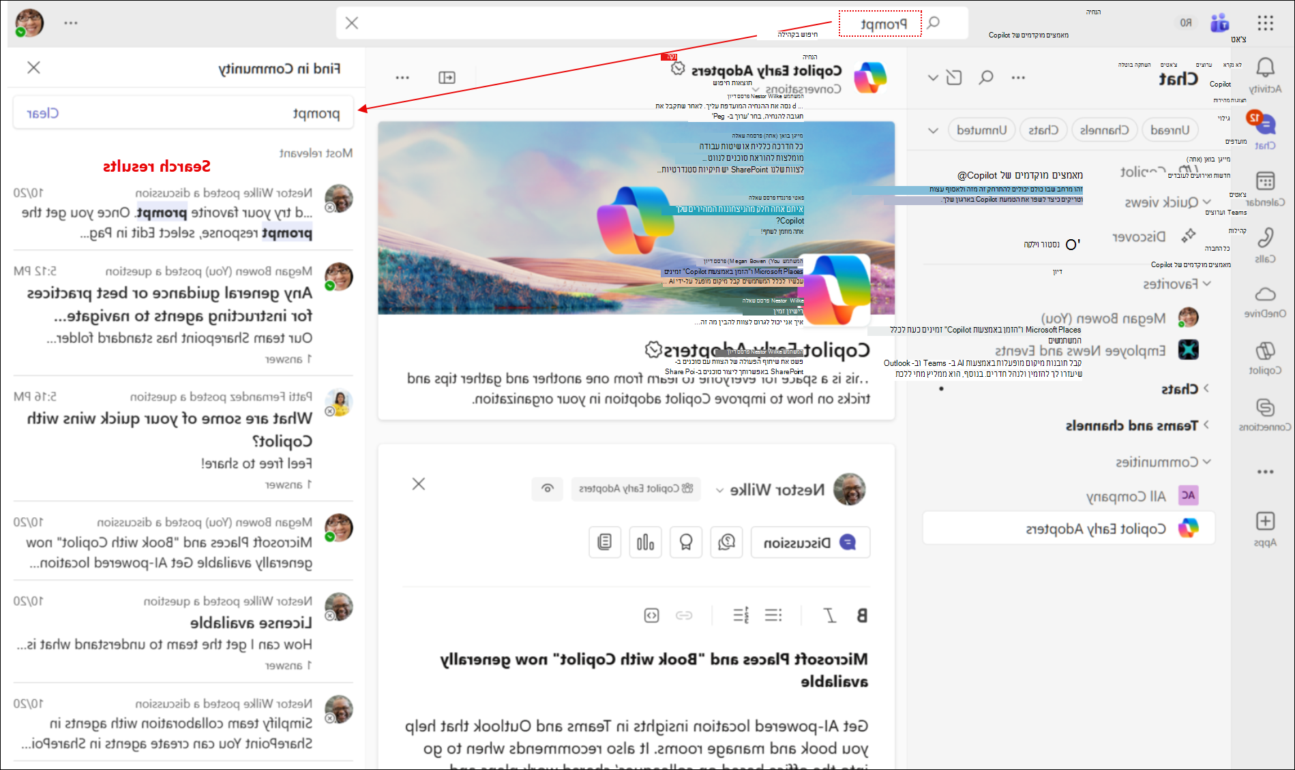Click the top search box containing 'Prompt'
The width and height of the screenshot is (1295, 770).
652,23
